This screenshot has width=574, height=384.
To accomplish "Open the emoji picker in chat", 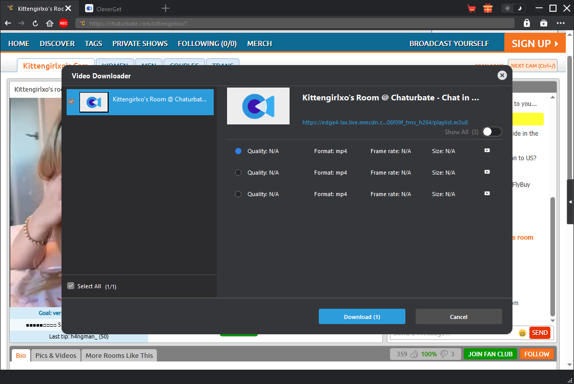I will click(522, 333).
